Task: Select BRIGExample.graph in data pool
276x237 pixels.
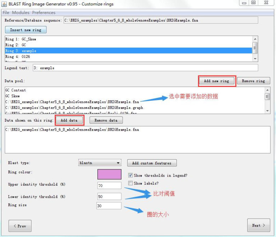Action: [x=135, y=108]
